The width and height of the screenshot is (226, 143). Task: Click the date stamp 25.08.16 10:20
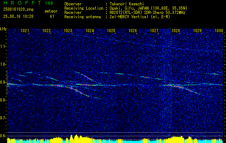[x=18, y=16]
